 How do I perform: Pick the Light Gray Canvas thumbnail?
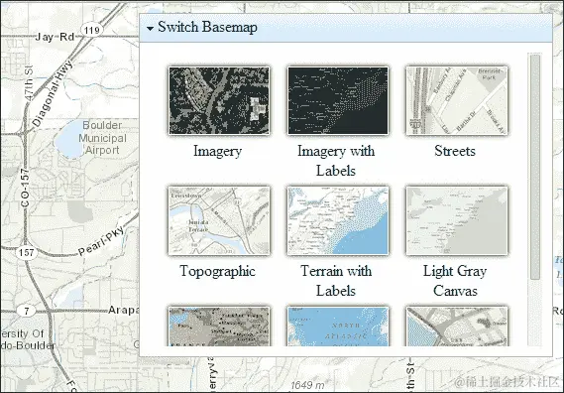point(456,220)
